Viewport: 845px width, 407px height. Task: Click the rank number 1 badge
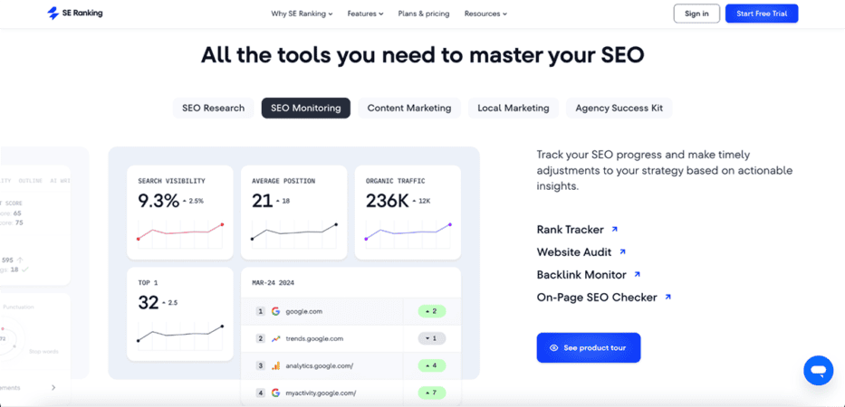point(260,311)
